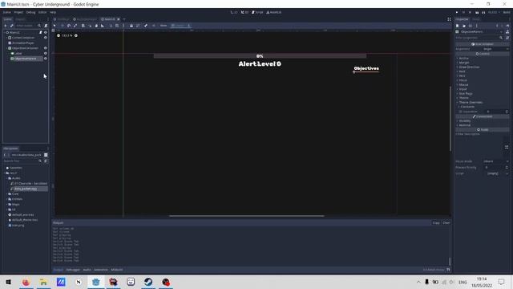Toggle visibility of CenterContainer node
The height and width of the screenshot is (289, 513).
tap(46, 38)
